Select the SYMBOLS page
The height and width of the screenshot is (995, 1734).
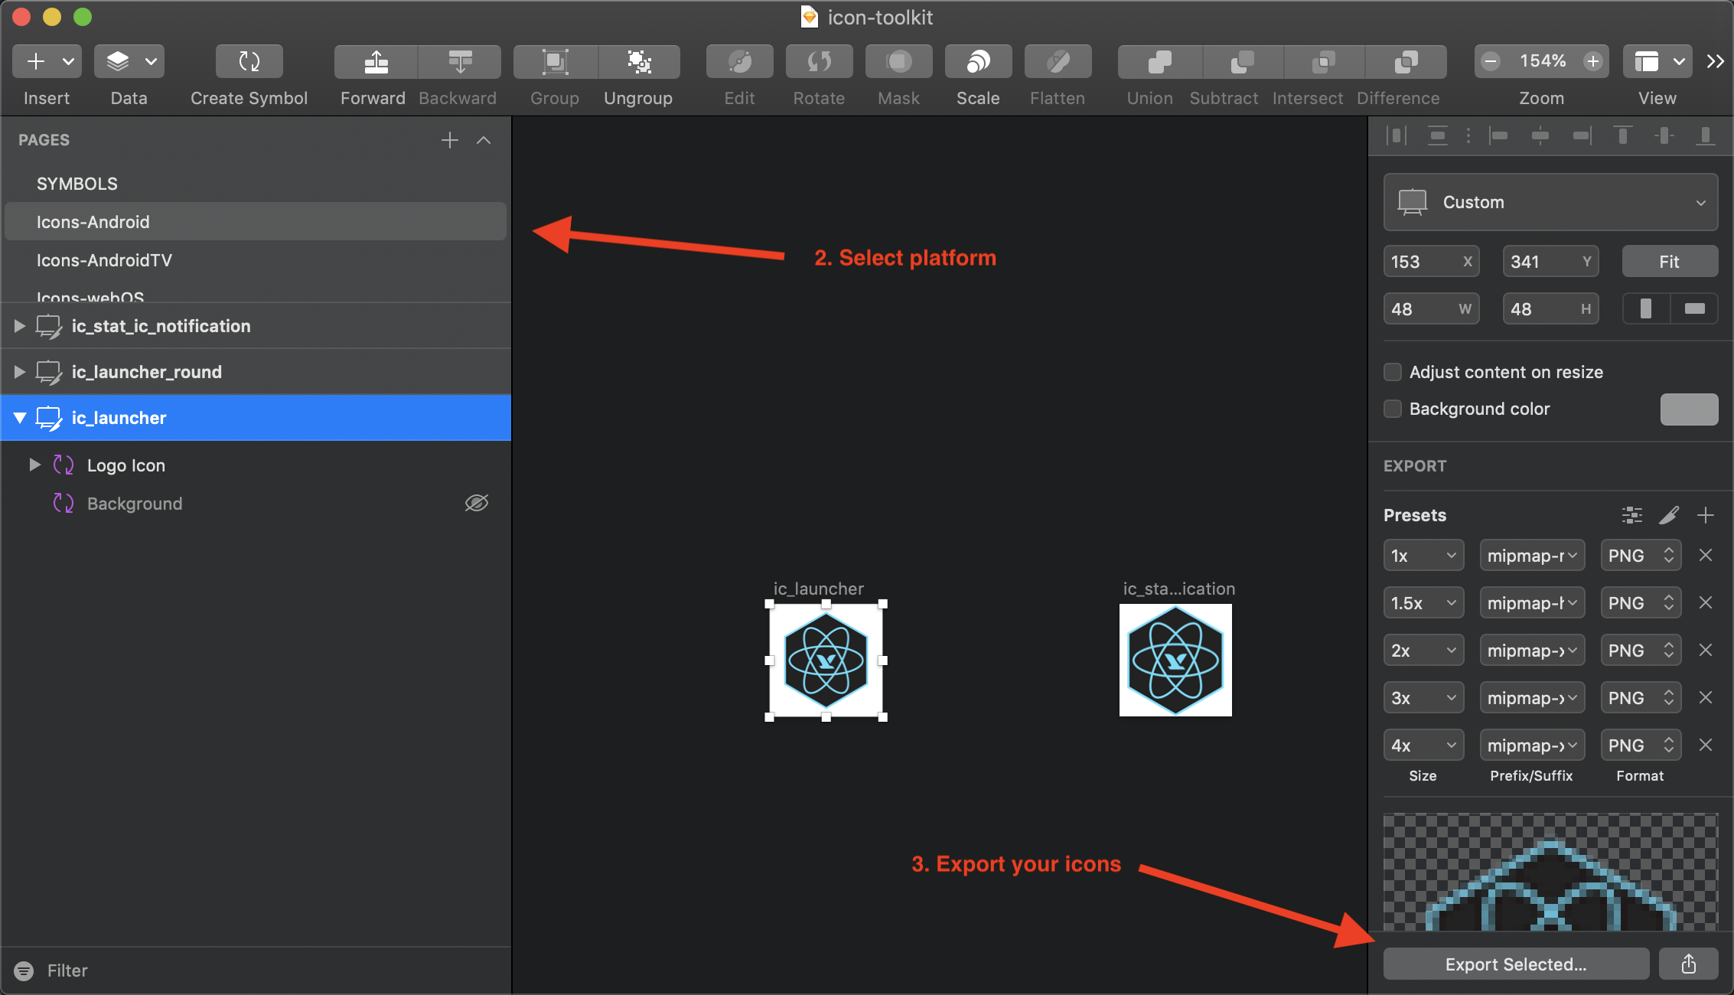click(x=256, y=184)
